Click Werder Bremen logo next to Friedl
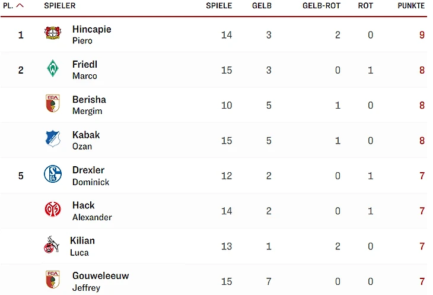This screenshot has height=295, width=433. pyautogui.click(x=53, y=69)
